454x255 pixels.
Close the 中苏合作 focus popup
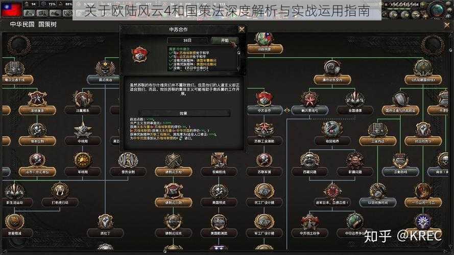[x=242, y=29]
